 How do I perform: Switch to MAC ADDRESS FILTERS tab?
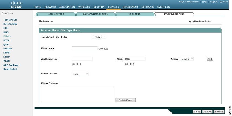[x=96, y=14]
